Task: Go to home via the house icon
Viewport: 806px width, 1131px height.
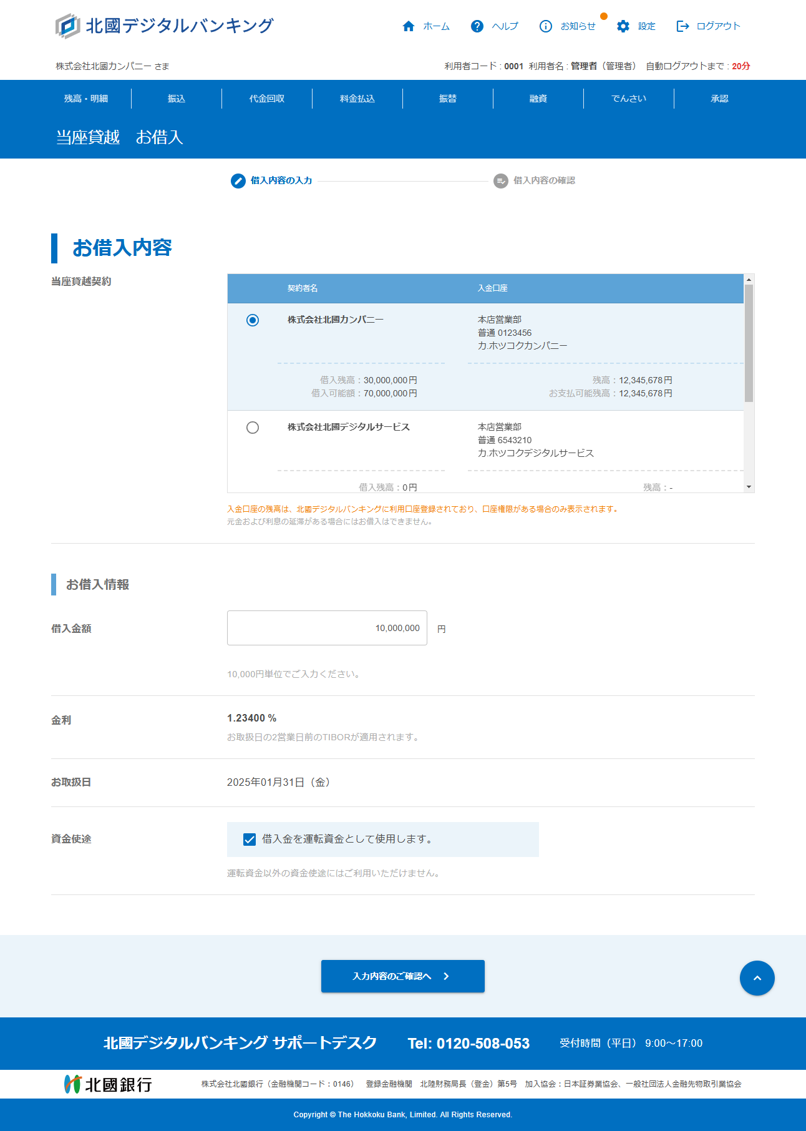Action: click(409, 26)
